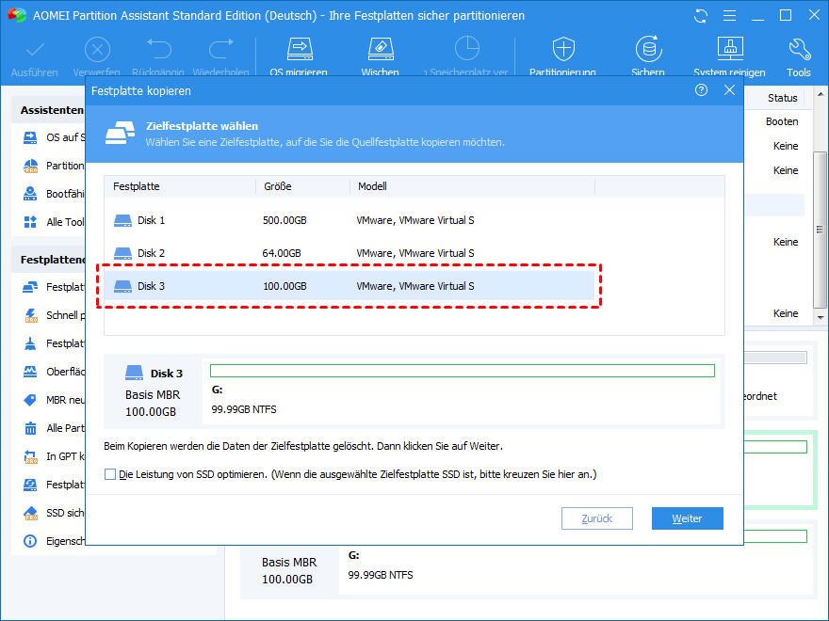Click the SSD sicher sidebar icon
The width and height of the screenshot is (829, 621).
coord(31,513)
